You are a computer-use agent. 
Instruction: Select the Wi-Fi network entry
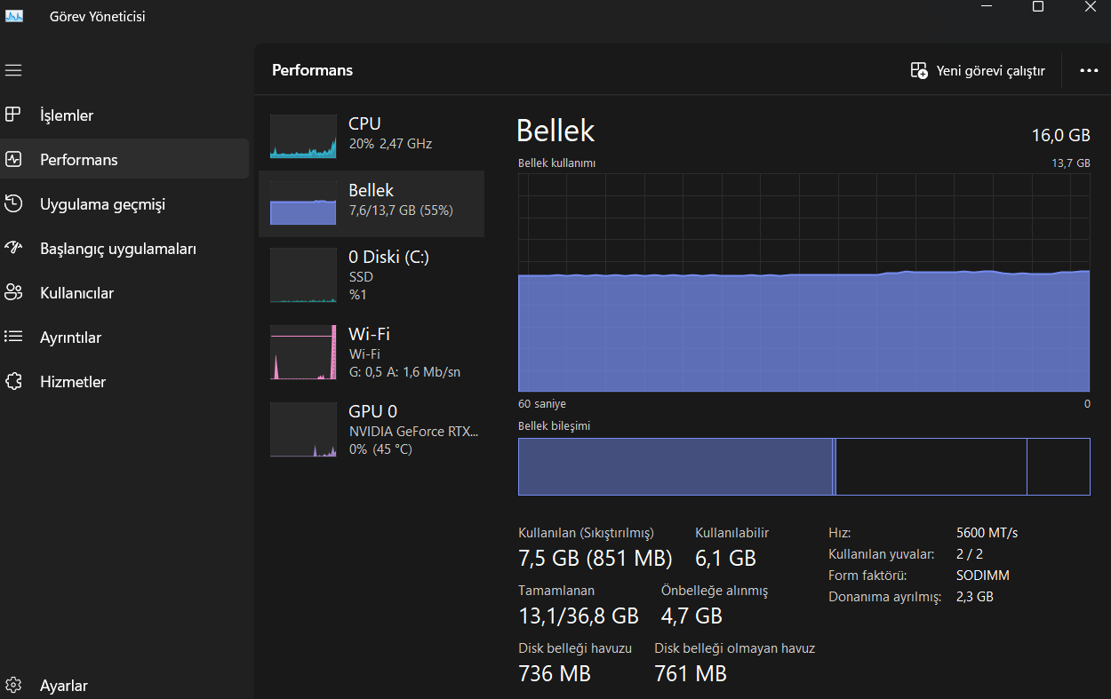click(372, 352)
